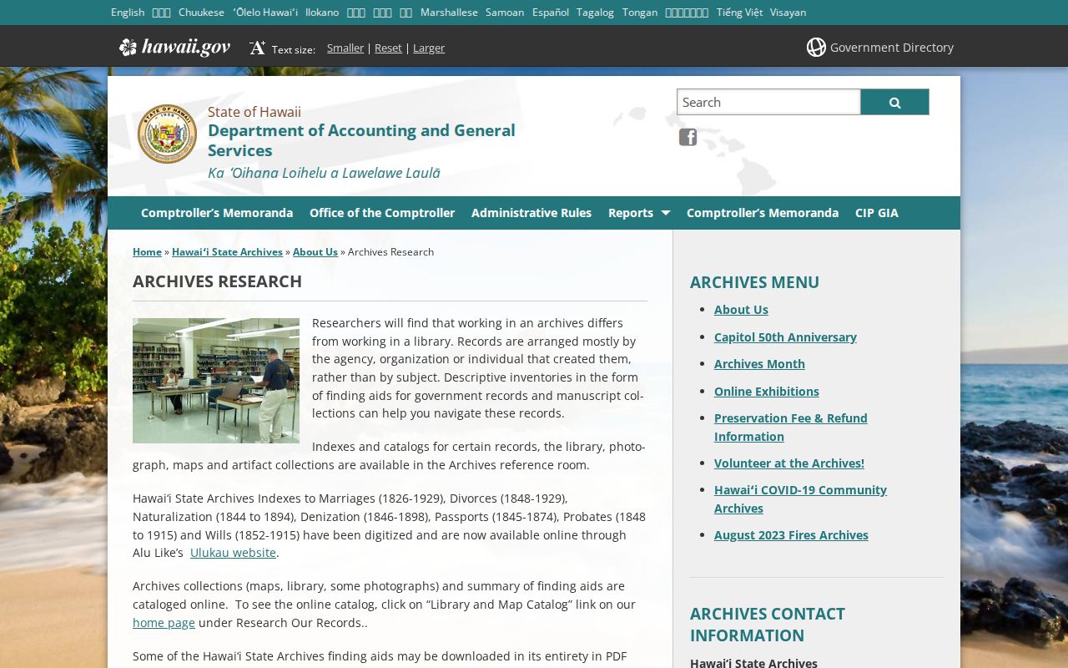This screenshot has width=1068, height=668.
Task: Open the Ulukau website link
Action: tap(233, 553)
